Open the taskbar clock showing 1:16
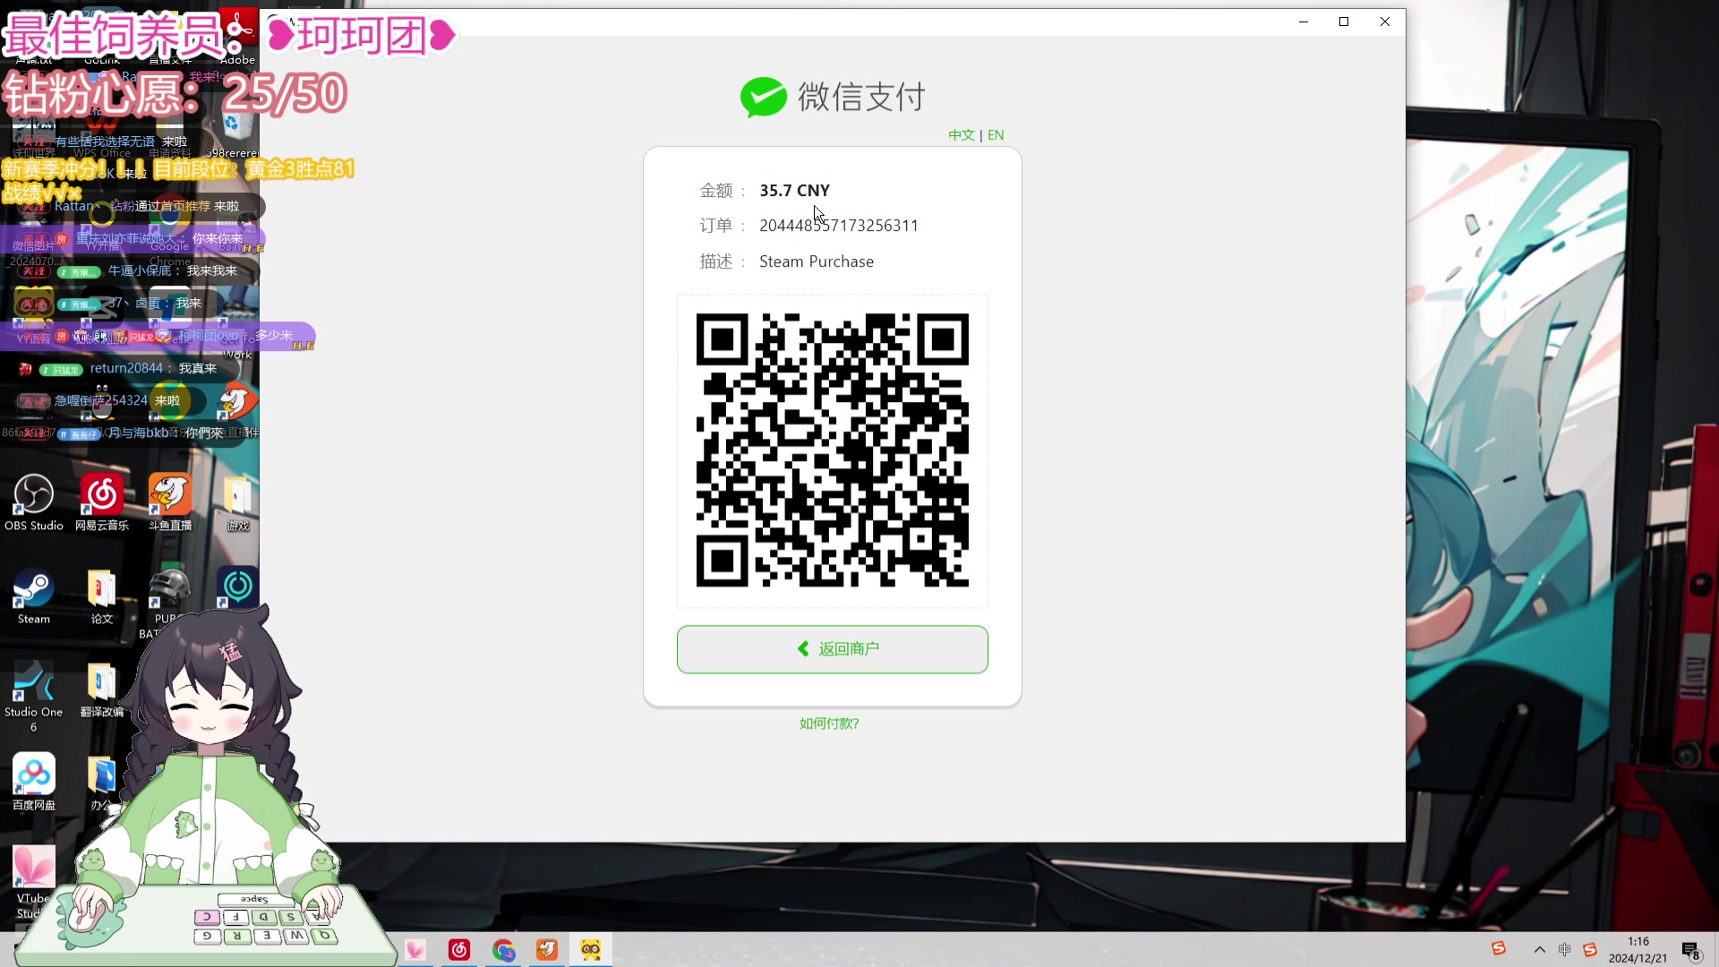The image size is (1719, 967). tap(1638, 950)
